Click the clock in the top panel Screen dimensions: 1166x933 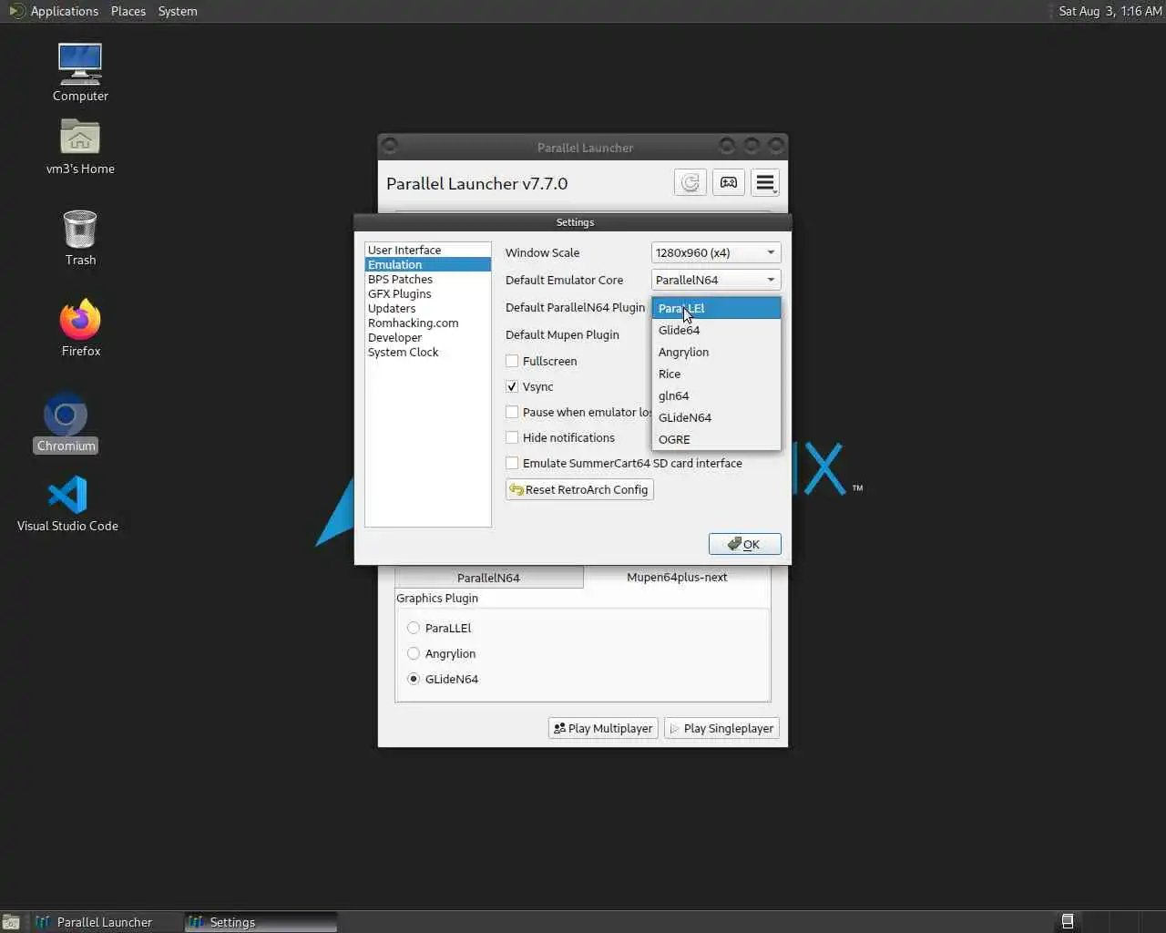1110,11
